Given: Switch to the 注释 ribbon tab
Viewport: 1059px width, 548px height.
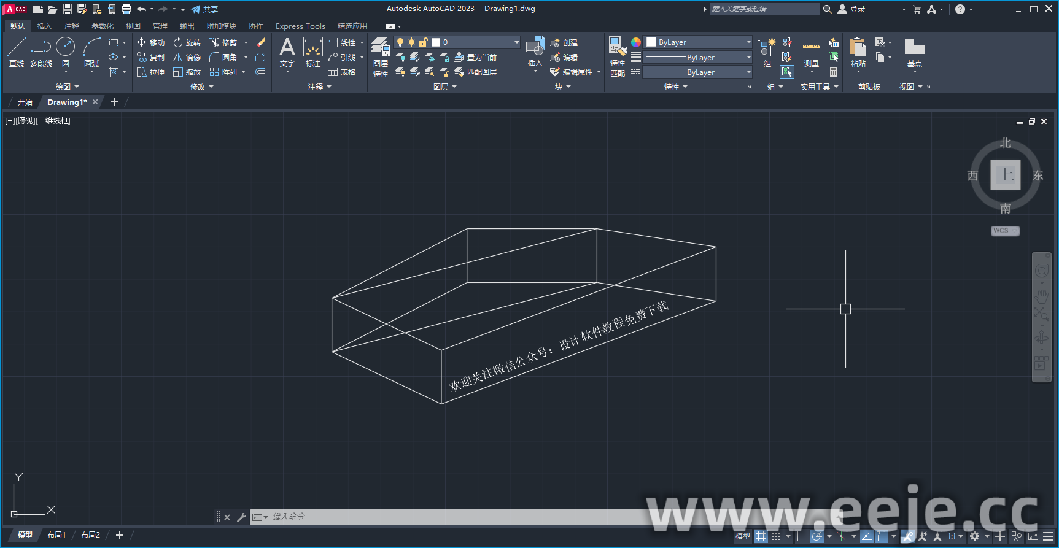Looking at the screenshot, I should point(72,26).
